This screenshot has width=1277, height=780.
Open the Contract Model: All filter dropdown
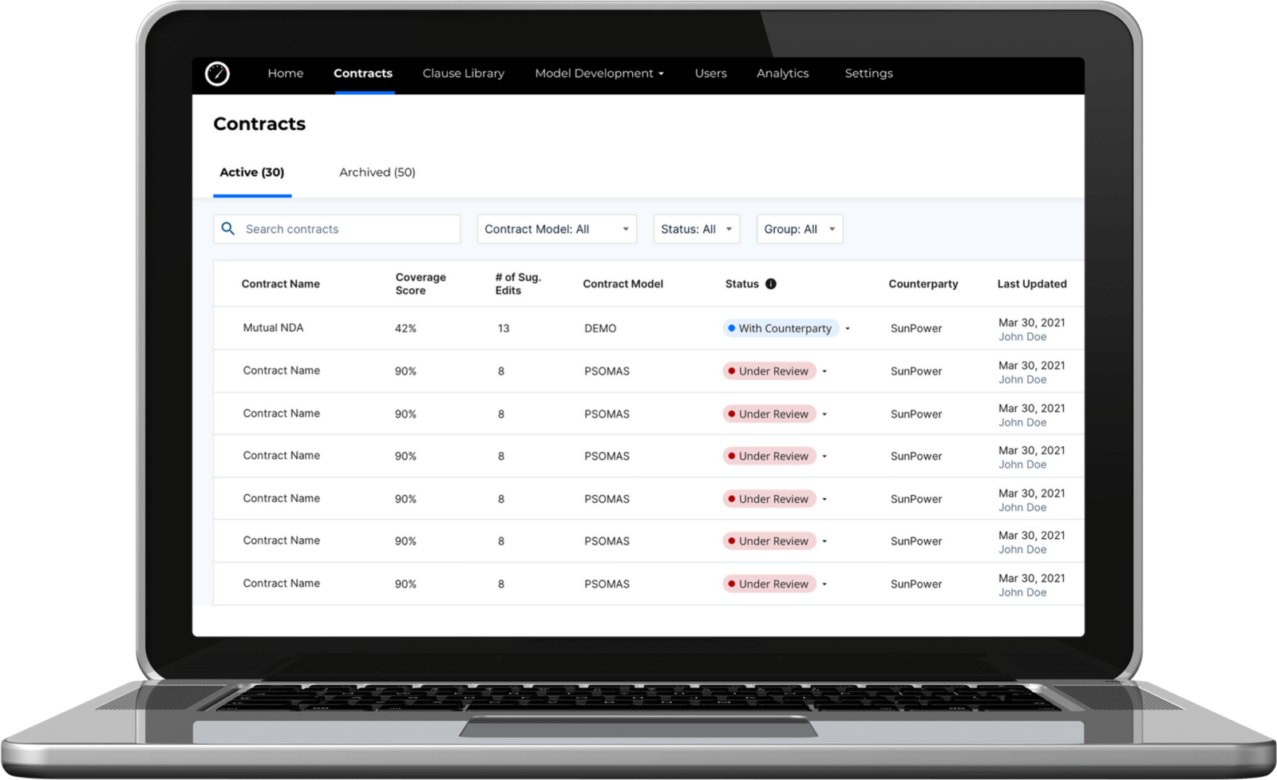[x=555, y=228]
